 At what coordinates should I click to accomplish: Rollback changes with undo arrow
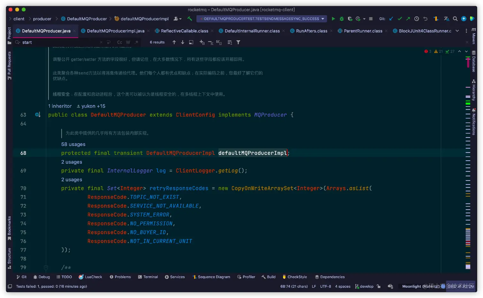coord(425,19)
